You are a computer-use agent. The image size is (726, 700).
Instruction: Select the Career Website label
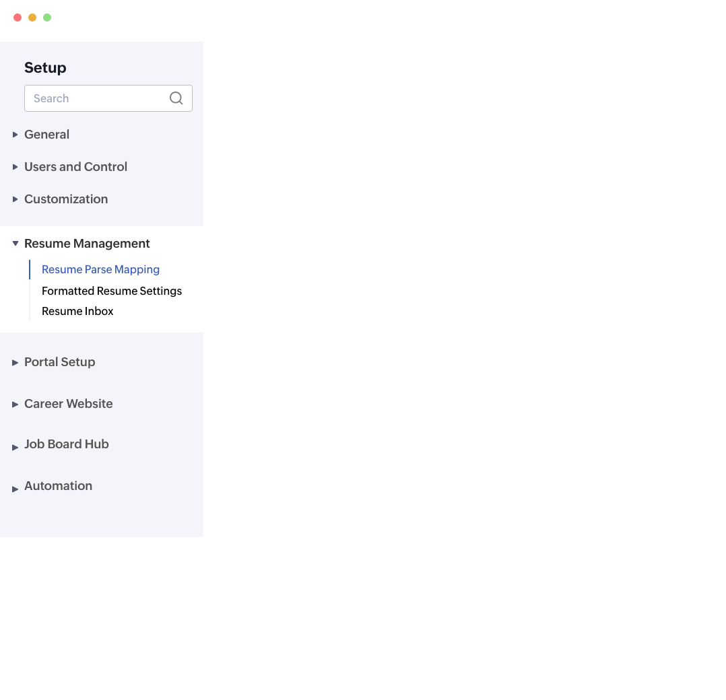[x=68, y=404]
